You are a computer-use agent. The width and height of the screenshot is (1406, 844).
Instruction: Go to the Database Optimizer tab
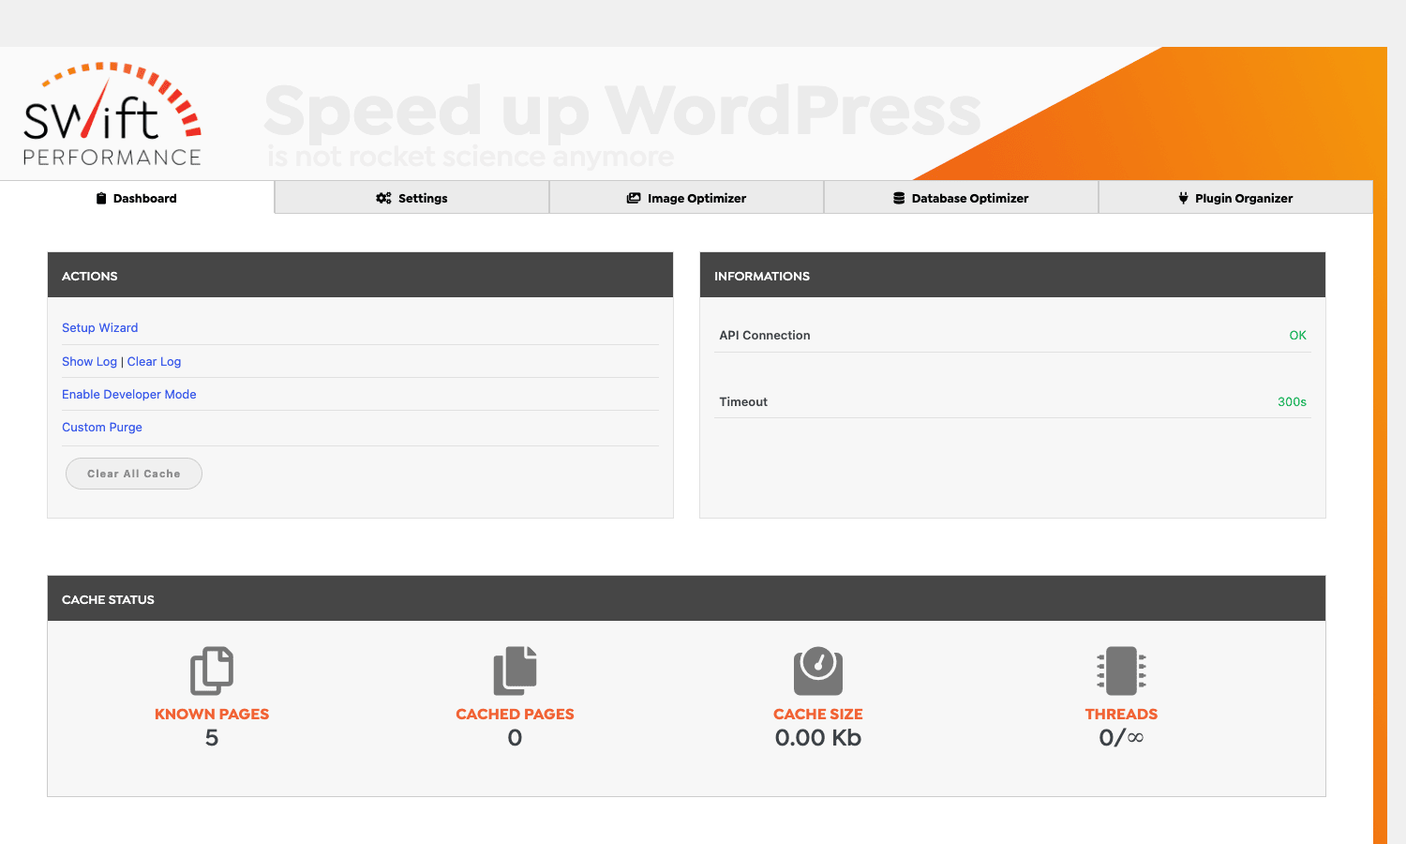961,198
